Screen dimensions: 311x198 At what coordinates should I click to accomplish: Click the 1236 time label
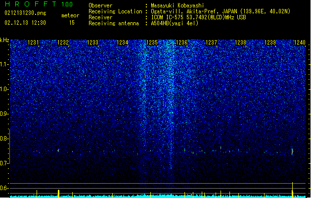181,43
